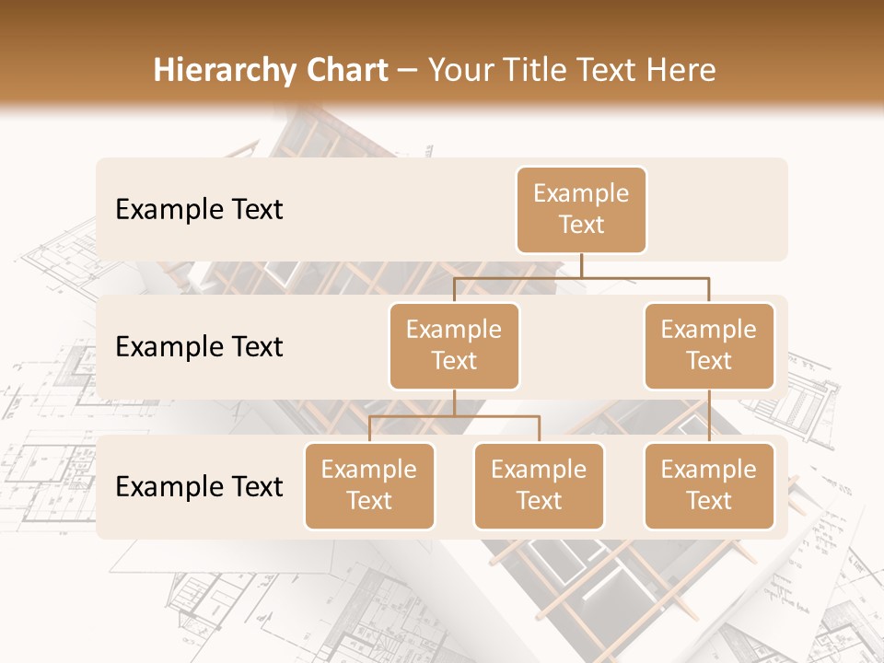Screen dimensions: 884x663
Task: Select the top-level Example Text box
Action: click(580, 210)
